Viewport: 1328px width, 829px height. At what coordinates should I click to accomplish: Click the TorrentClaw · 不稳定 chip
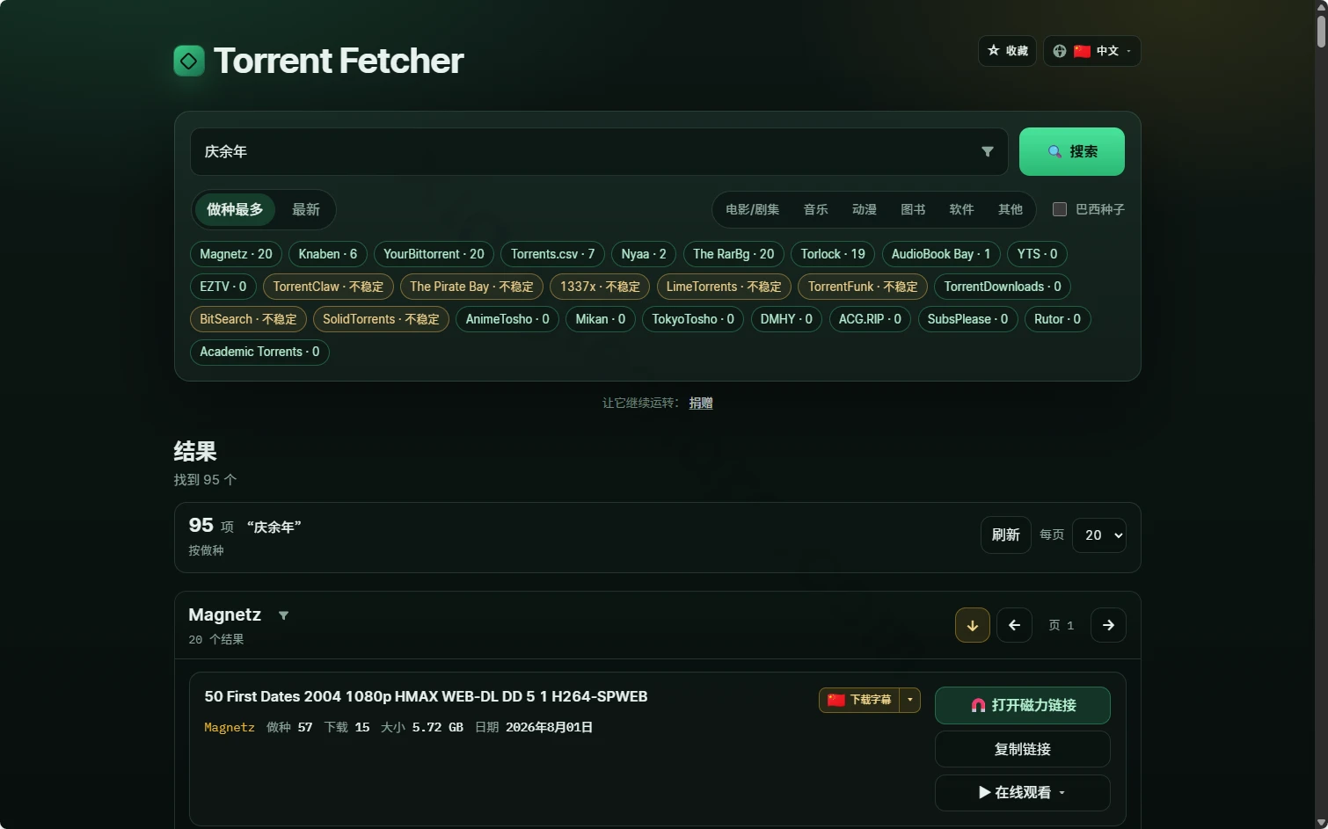[x=328, y=287]
